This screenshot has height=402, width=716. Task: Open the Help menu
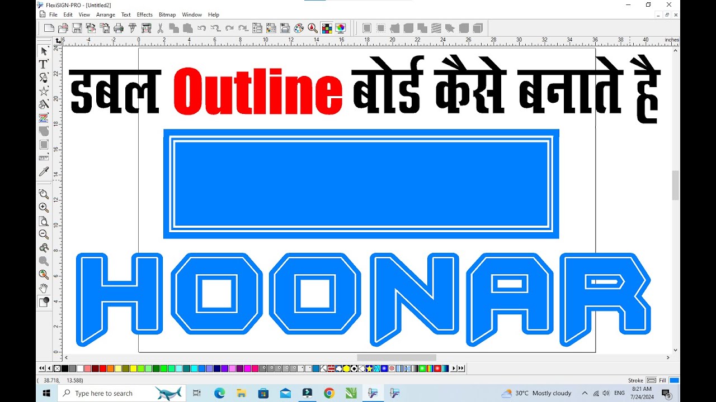(214, 15)
